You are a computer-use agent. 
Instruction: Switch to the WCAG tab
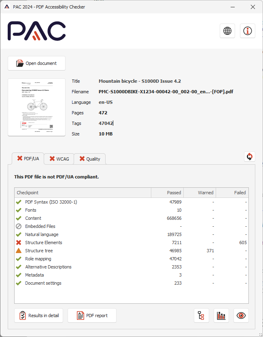tap(59, 159)
